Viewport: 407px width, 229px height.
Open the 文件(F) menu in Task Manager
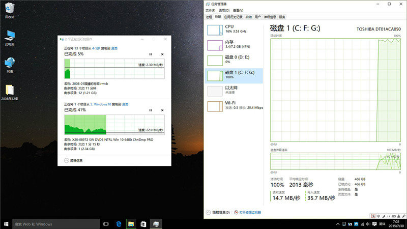coord(210,10)
